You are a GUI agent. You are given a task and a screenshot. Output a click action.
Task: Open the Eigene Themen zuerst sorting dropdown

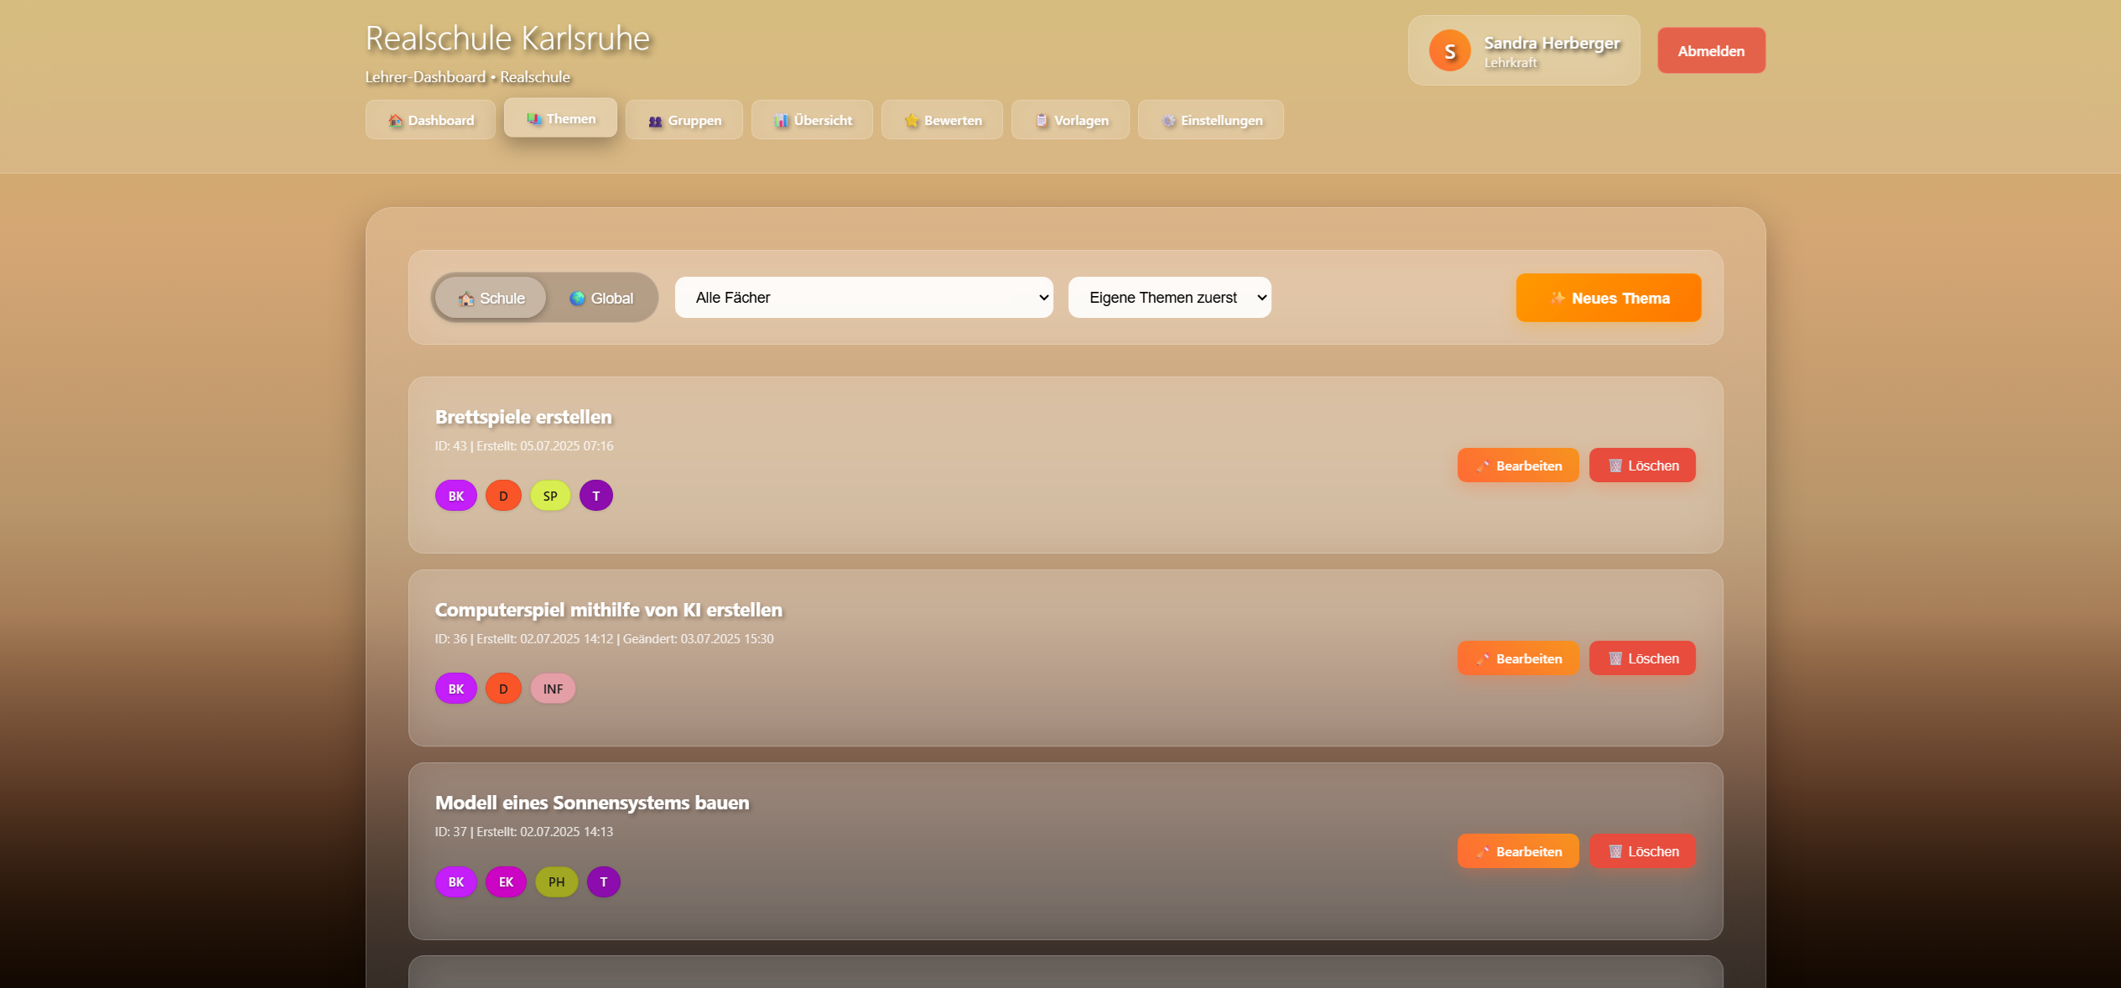pos(1169,297)
